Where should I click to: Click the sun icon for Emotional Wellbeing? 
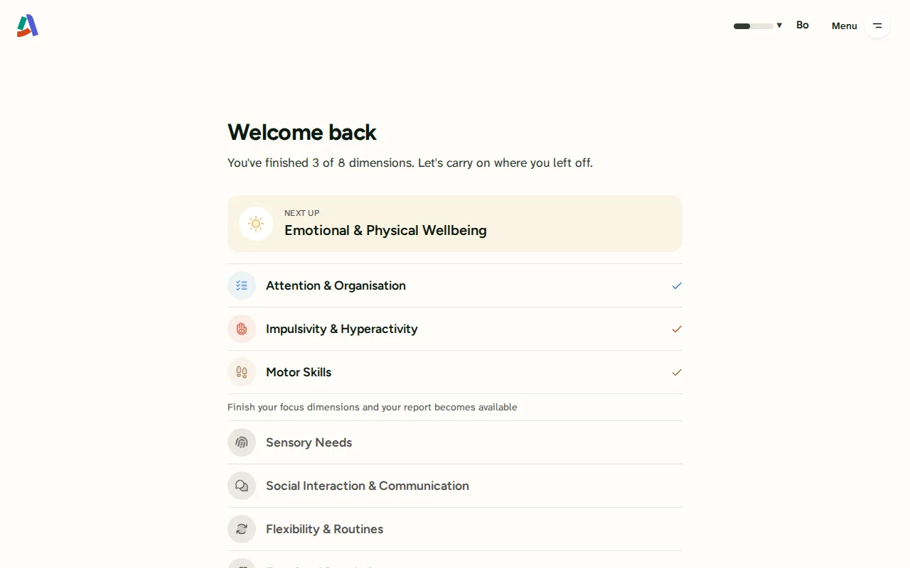click(x=256, y=224)
